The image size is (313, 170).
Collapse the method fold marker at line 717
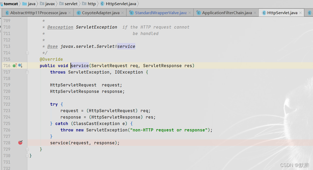(27, 72)
